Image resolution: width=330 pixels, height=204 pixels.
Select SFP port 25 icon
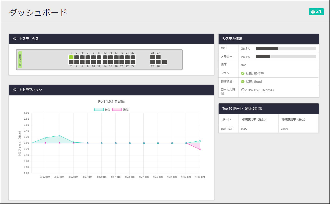click(153, 57)
